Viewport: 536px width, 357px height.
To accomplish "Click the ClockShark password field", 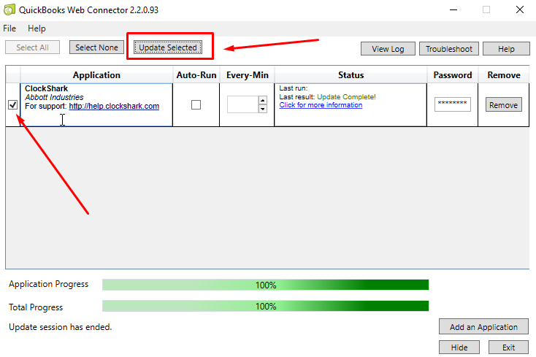I will (x=452, y=104).
